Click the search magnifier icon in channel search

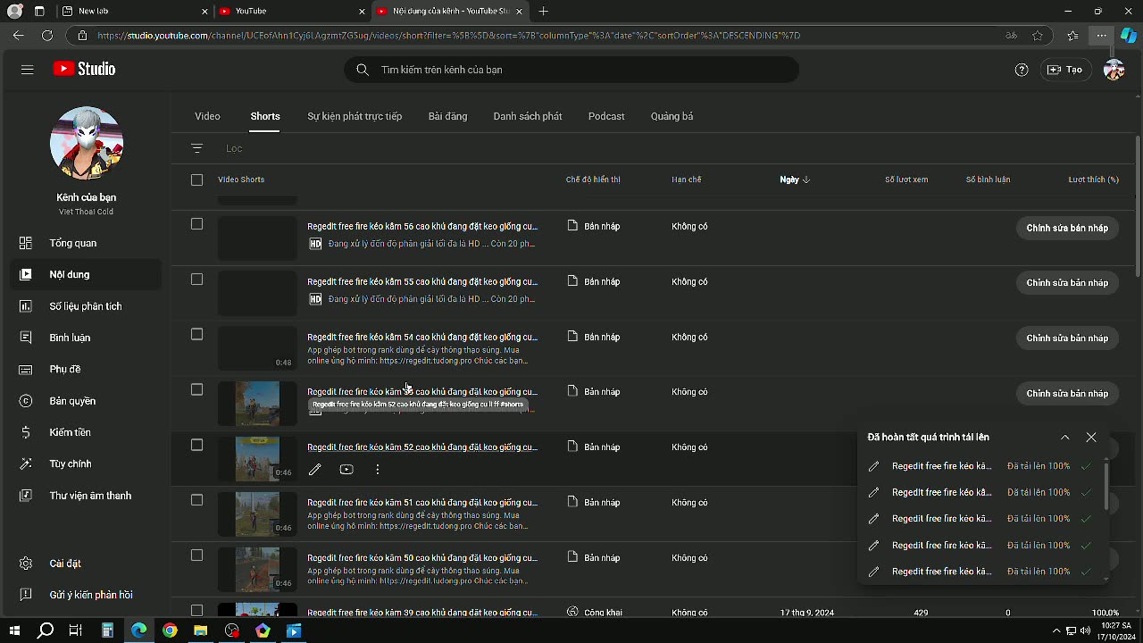coord(363,70)
